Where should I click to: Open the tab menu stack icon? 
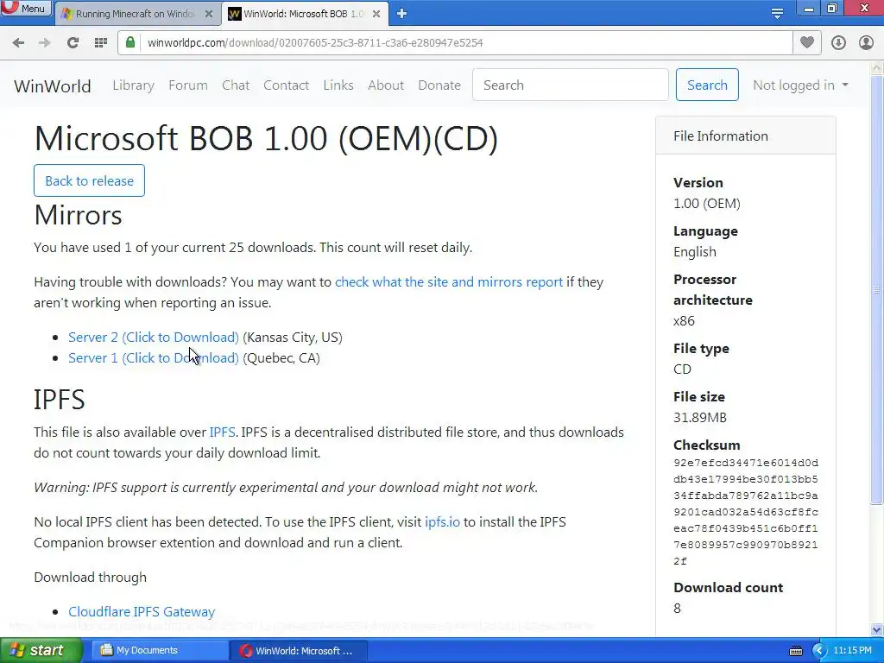tap(777, 14)
